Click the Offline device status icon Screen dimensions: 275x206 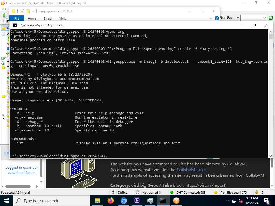[x=113, y=192]
